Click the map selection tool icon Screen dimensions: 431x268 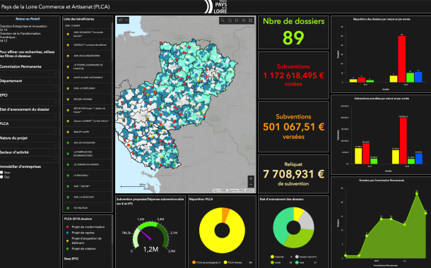click(120, 20)
